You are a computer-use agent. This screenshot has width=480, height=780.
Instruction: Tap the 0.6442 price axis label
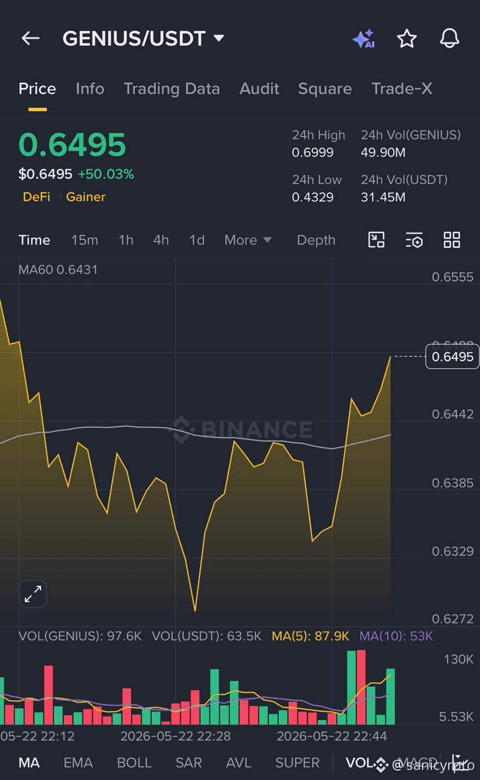(x=453, y=414)
